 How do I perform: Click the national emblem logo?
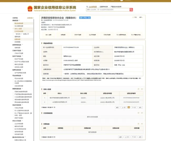click(30, 9)
